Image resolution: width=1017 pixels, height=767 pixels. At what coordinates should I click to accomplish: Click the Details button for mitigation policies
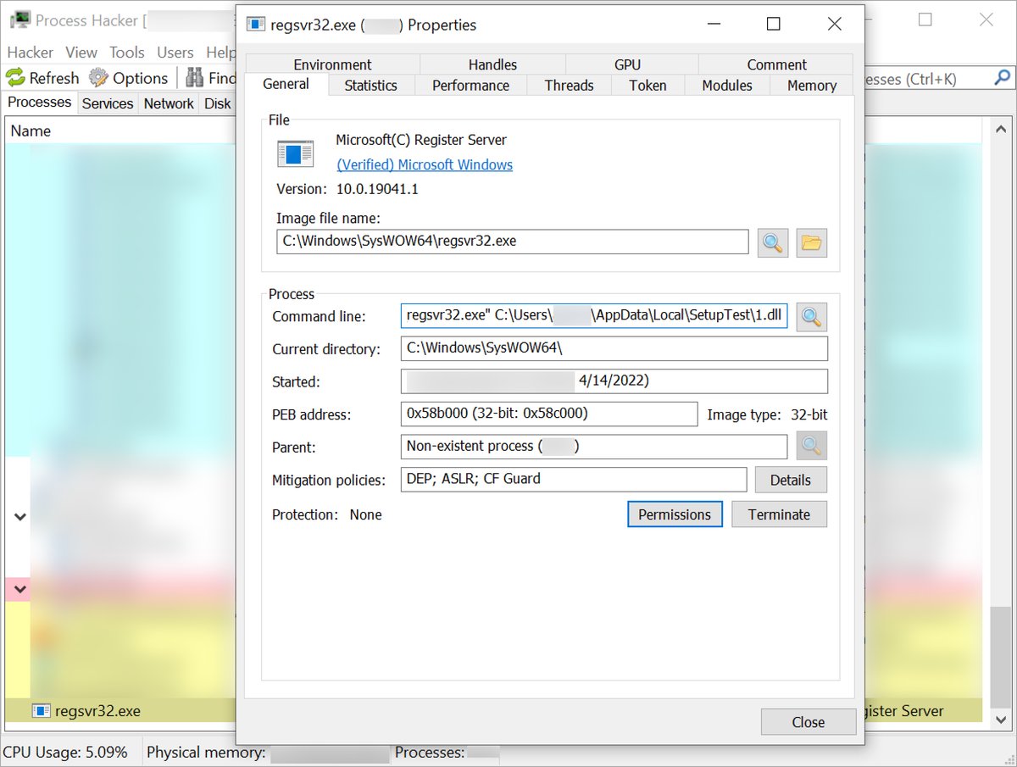coord(791,480)
